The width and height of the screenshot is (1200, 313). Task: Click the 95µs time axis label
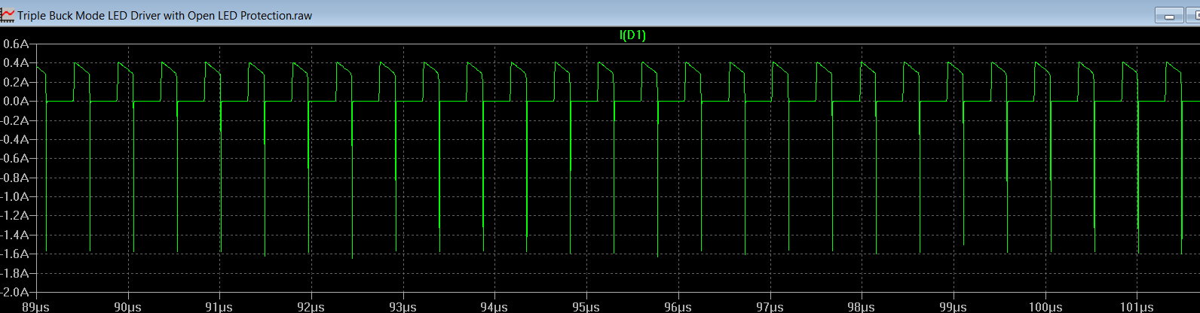click(586, 307)
